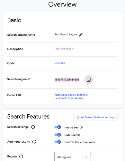The width and height of the screenshot is (125, 161).
Task: Click the Description label
Action: tap(15, 49)
